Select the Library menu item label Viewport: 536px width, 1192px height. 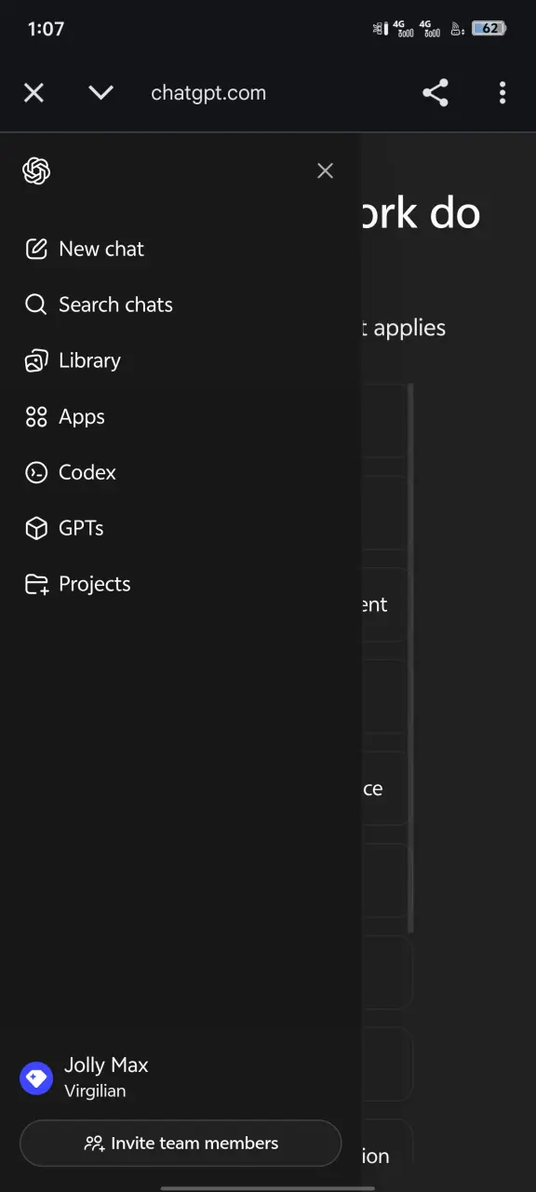click(x=89, y=360)
